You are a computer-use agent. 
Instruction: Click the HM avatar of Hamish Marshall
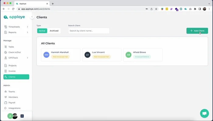click(46, 55)
